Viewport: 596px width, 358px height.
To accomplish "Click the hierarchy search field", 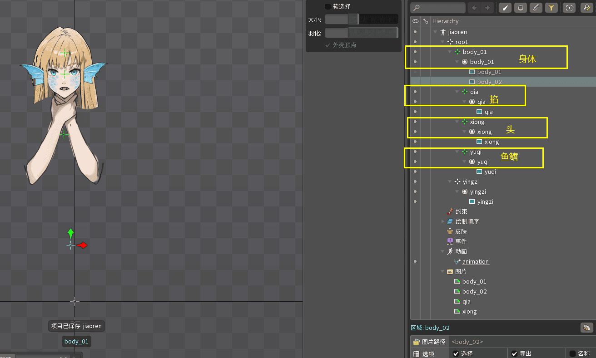I will pos(437,8).
